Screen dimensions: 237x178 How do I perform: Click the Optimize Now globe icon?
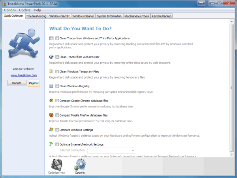(56, 165)
